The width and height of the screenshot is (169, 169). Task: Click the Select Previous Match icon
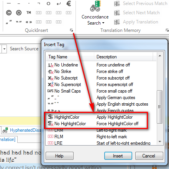(x=117, y=3)
